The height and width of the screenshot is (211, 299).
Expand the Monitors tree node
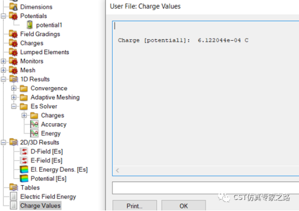tap(3, 61)
